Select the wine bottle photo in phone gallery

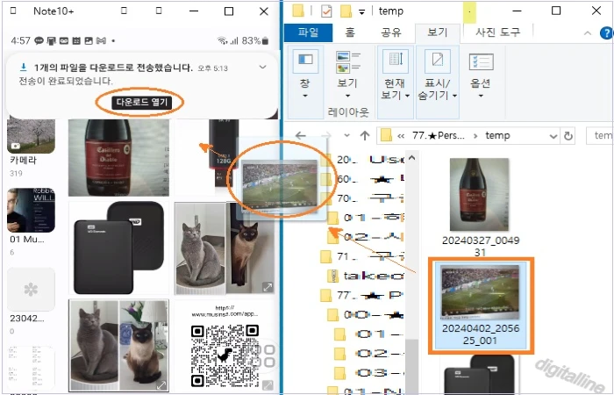[118, 157]
